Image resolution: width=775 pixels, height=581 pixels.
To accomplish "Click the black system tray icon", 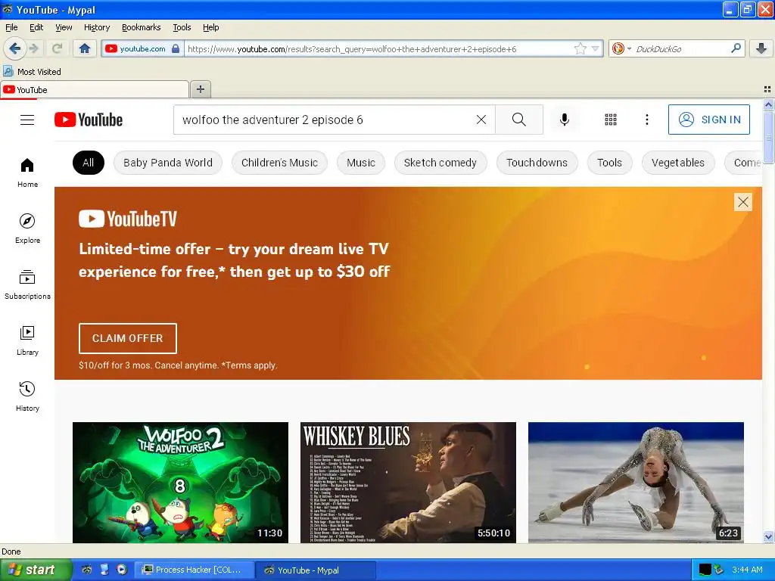I will pyautogui.click(x=705, y=570).
